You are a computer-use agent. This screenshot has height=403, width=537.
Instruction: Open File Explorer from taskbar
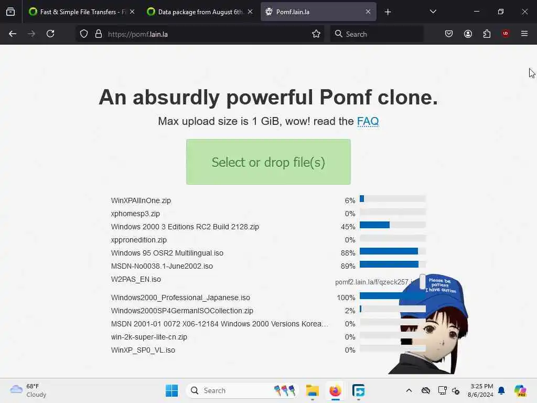pyautogui.click(x=313, y=390)
